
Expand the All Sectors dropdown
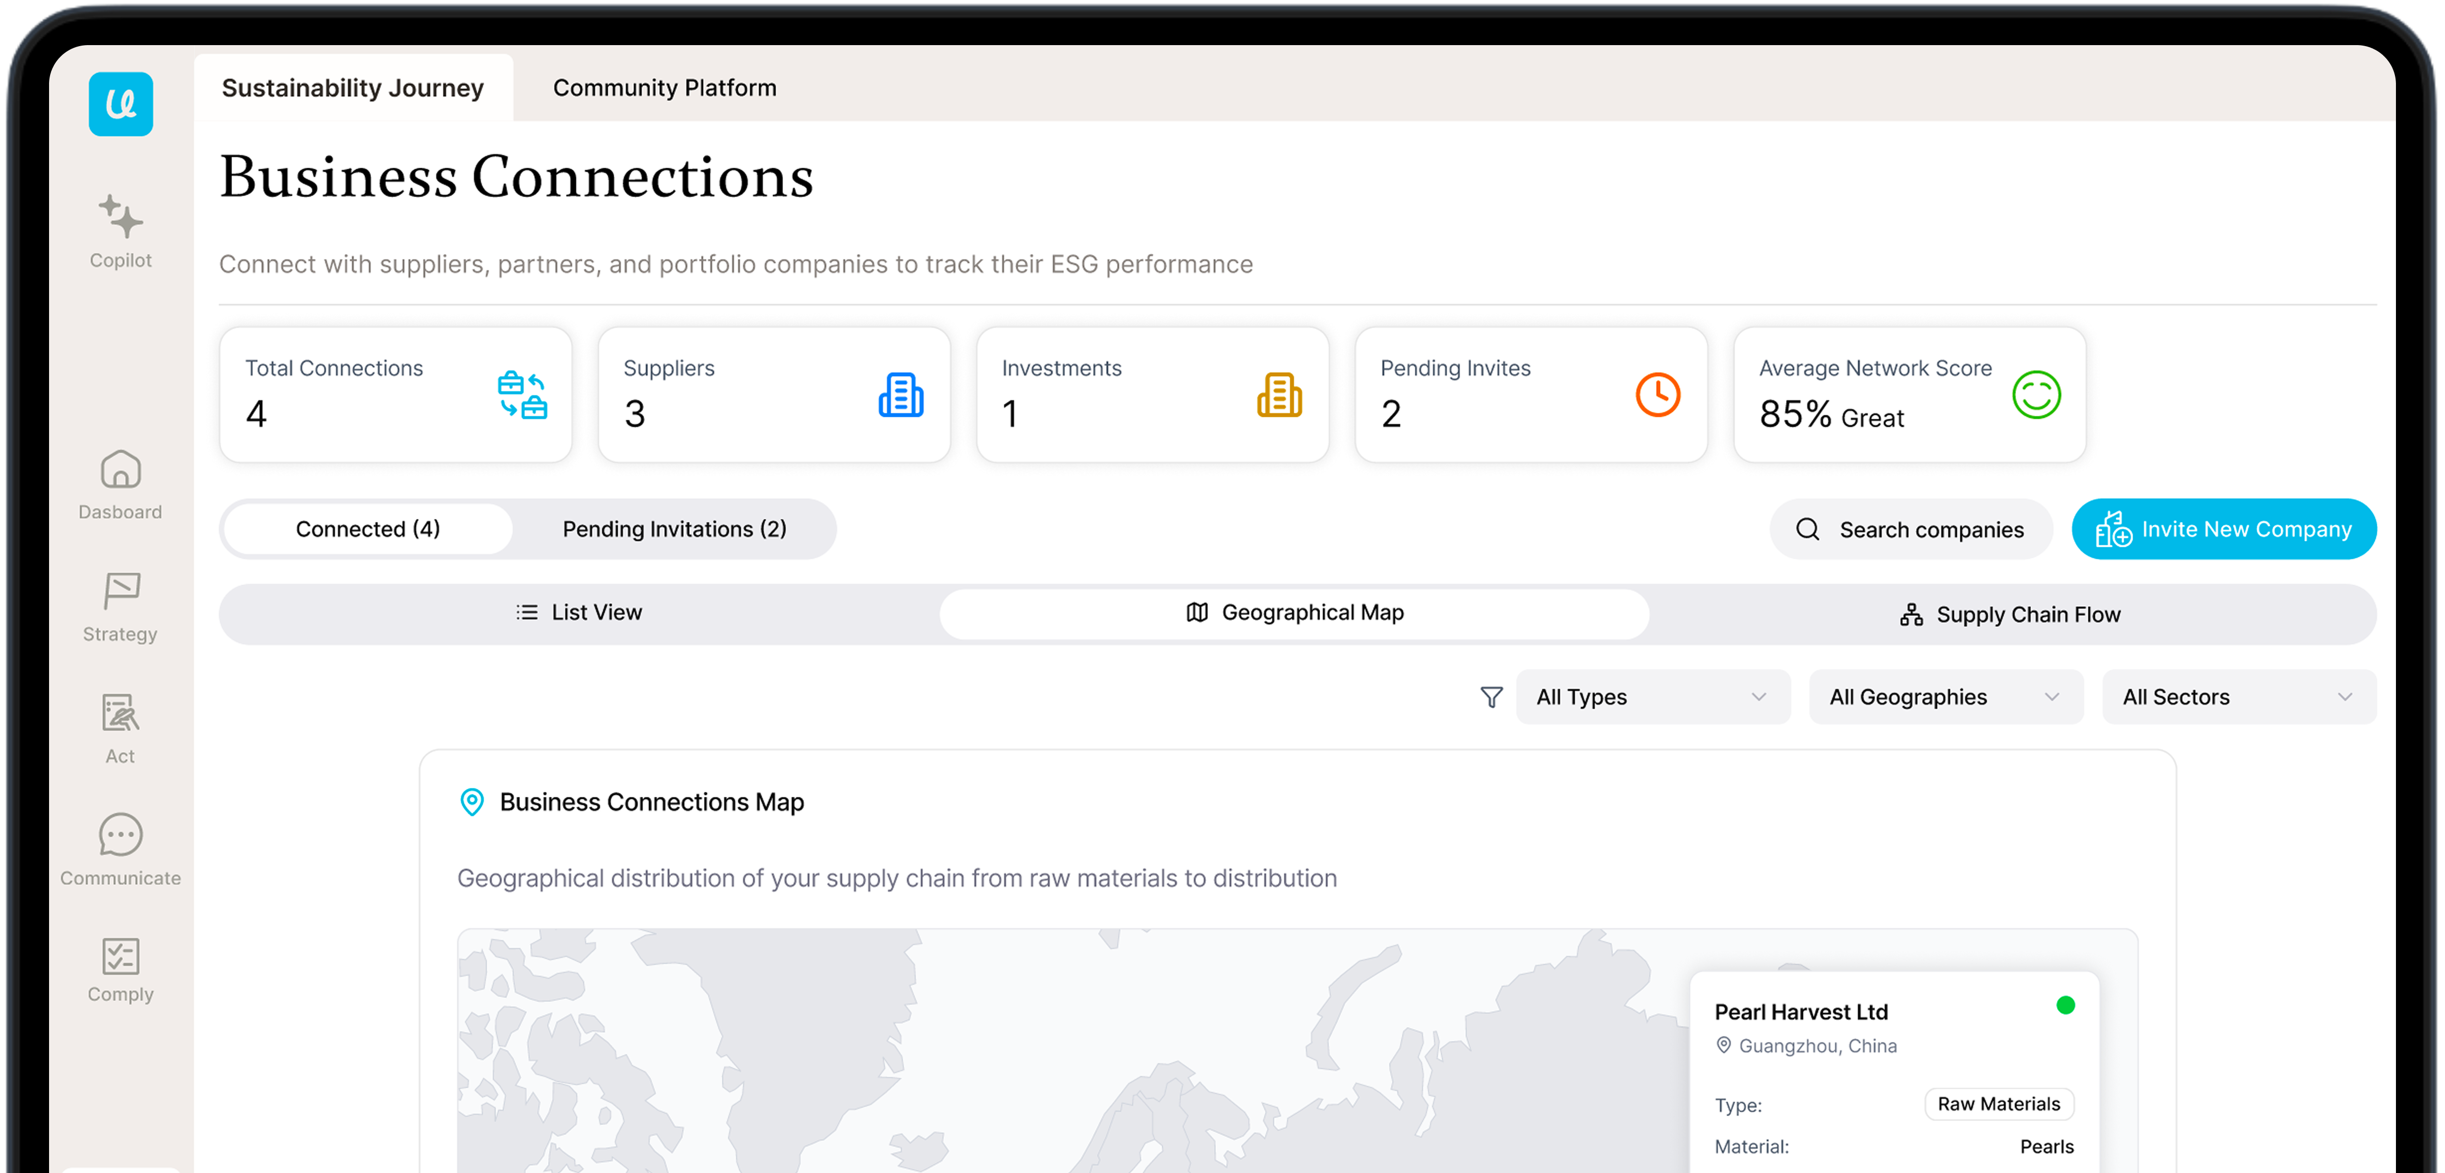[2238, 697]
